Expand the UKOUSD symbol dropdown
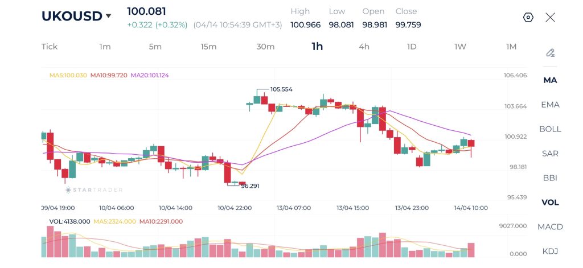The width and height of the screenshot is (583, 268). (x=108, y=17)
